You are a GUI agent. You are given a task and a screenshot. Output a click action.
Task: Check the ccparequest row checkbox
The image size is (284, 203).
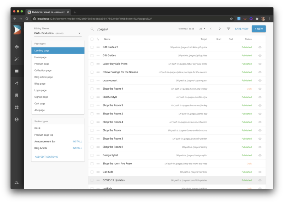click(92, 80)
